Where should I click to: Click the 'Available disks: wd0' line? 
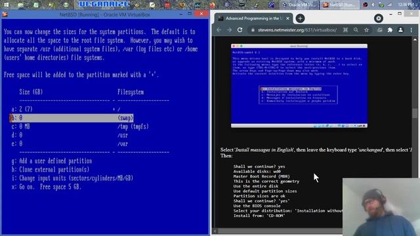[257, 172]
